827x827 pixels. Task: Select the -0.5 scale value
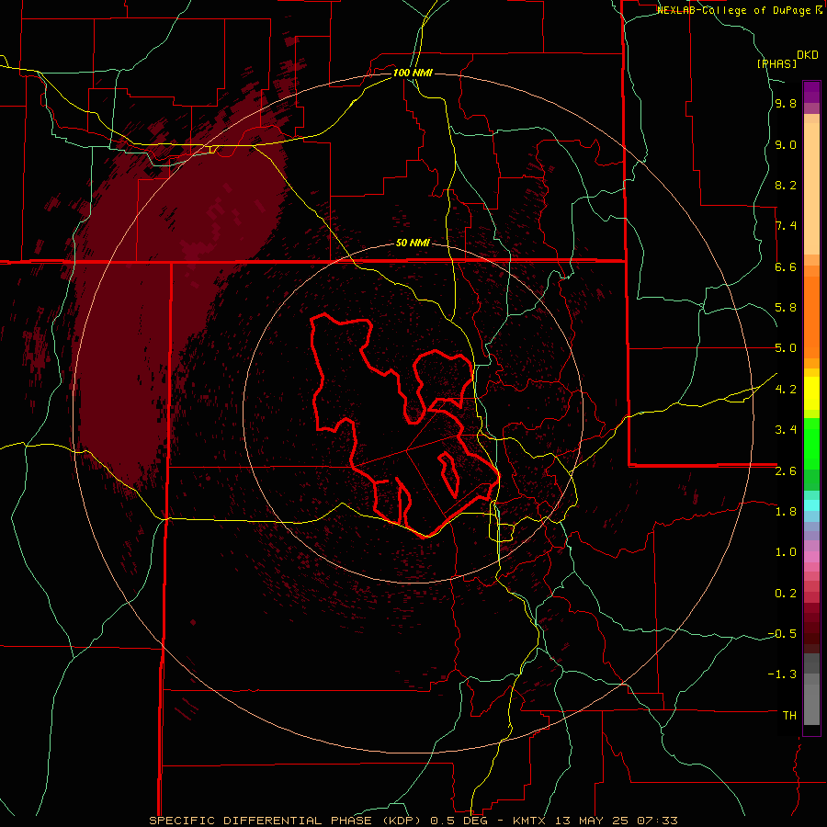782,634
